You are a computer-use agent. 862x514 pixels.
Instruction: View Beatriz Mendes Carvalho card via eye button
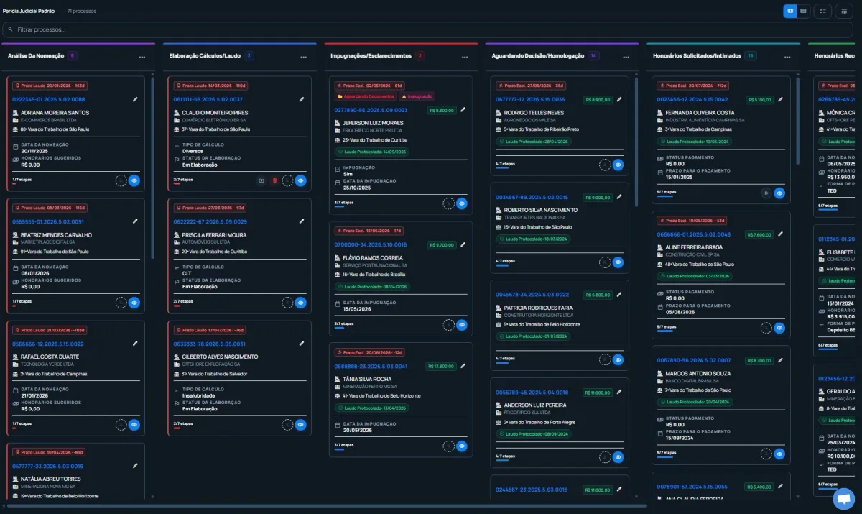click(134, 303)
